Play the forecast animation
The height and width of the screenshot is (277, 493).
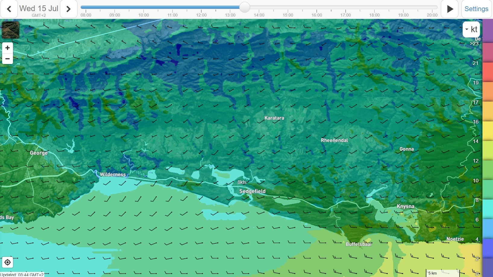click(450, 9)
